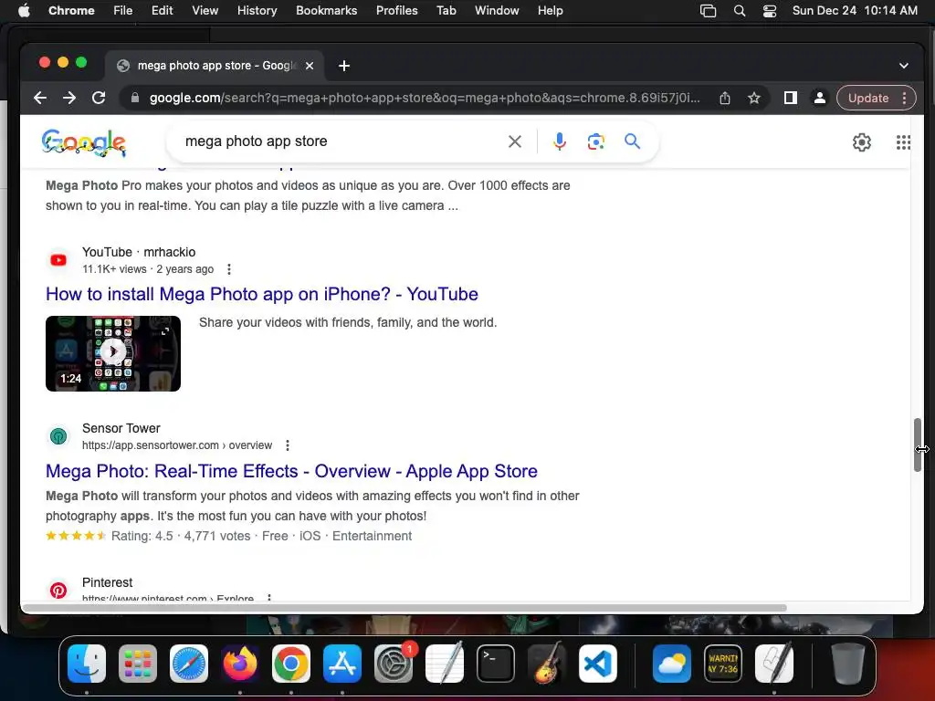Open the Chrome three-dot menu next to Update
Screen dimensions: 935x701
click(x=905, y=98)
